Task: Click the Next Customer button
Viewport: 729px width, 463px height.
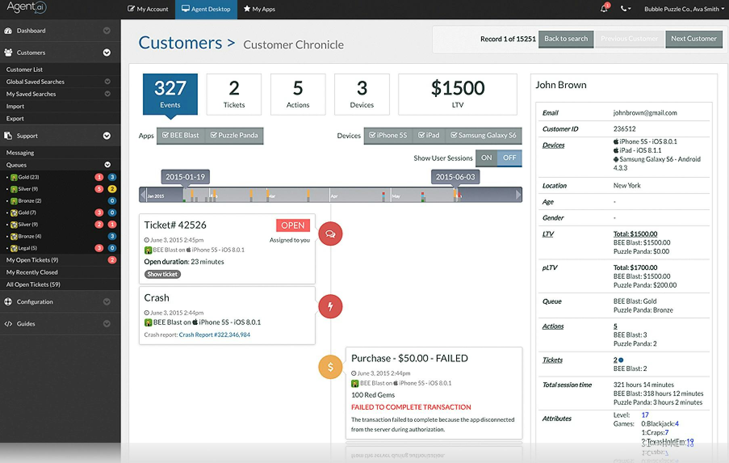Action: (694, 39)
